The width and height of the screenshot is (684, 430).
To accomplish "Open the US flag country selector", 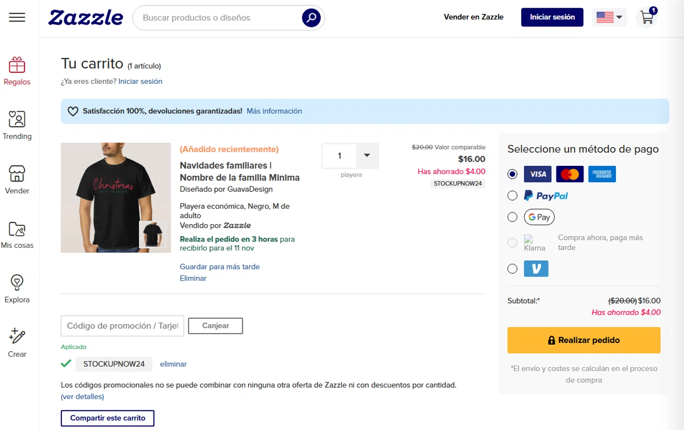I will [x=609, y=17].
